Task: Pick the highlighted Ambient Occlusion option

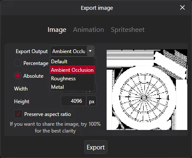Action: click(72, 70)
